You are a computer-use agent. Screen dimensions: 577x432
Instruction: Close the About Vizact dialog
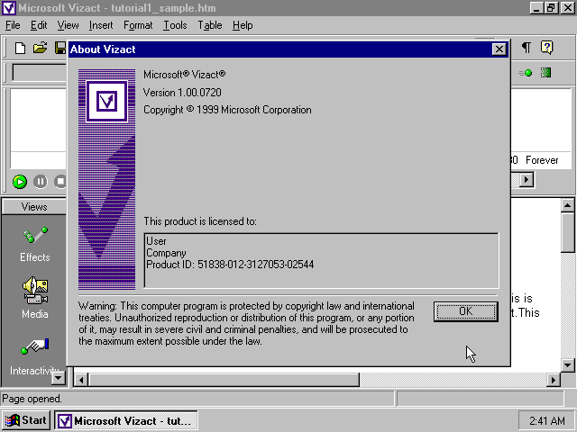[499, 49]
